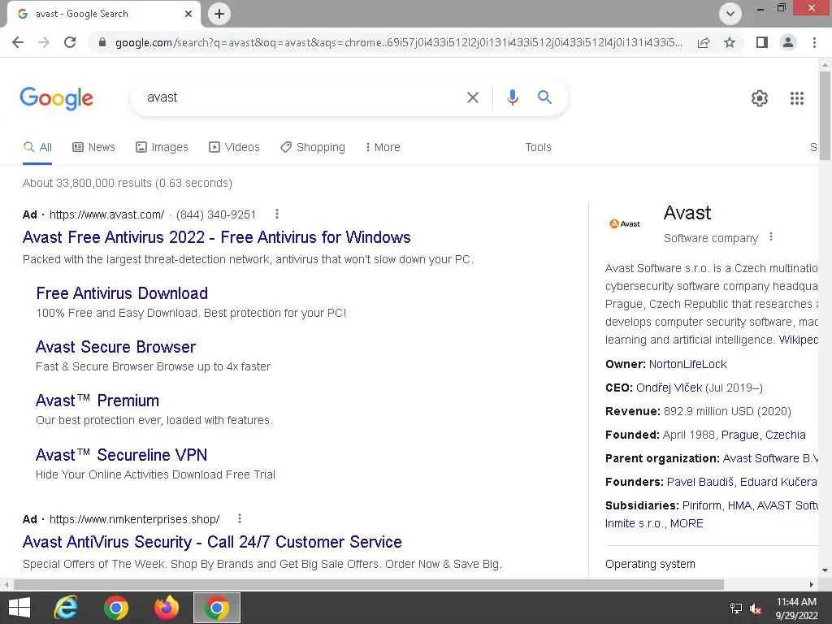Click the Ondřej Vlček CEO link
This screenshot has width=832, height=624.
pos(669,388)
